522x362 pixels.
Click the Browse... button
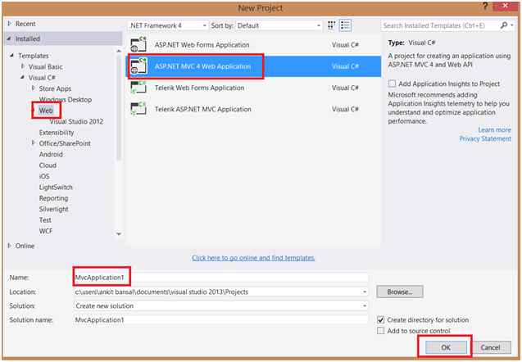[x=400, y=292]
